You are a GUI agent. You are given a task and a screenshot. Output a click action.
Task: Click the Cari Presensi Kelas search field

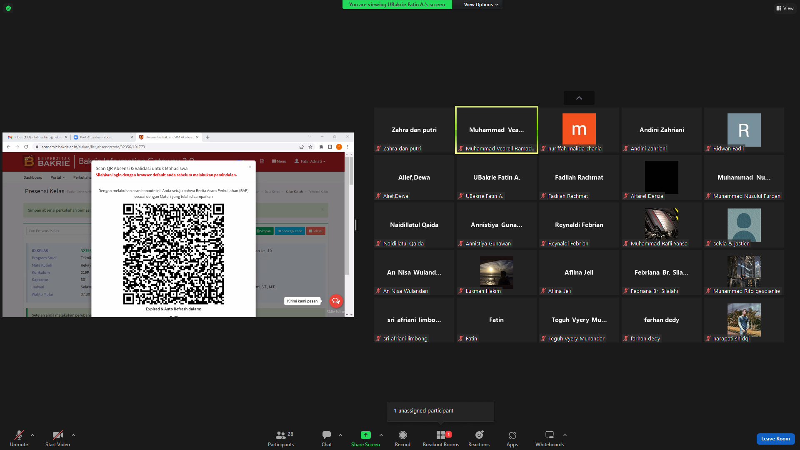pos(58,231)
